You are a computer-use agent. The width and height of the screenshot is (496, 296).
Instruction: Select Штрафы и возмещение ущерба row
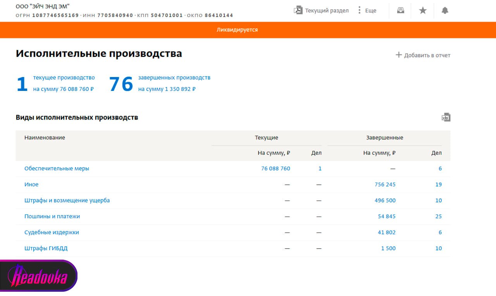pos(67,200)
